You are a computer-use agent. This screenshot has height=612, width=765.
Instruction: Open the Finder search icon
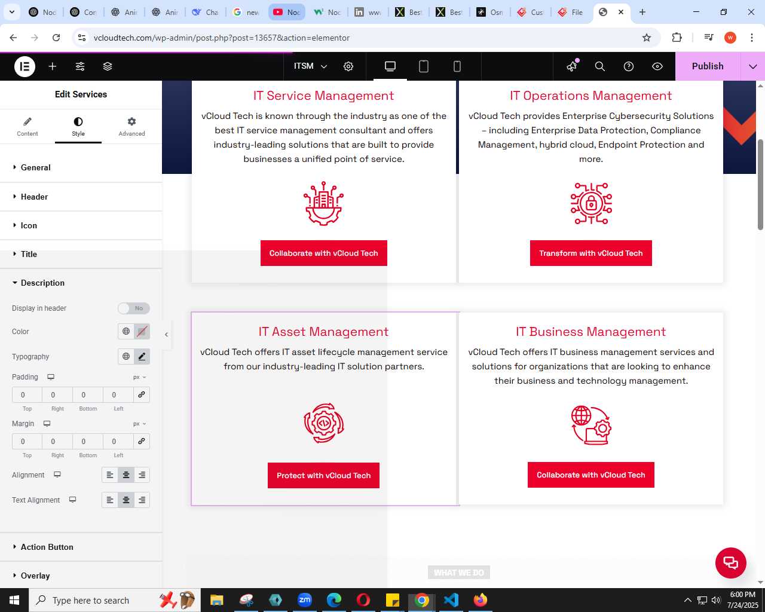tap(600, 66)
